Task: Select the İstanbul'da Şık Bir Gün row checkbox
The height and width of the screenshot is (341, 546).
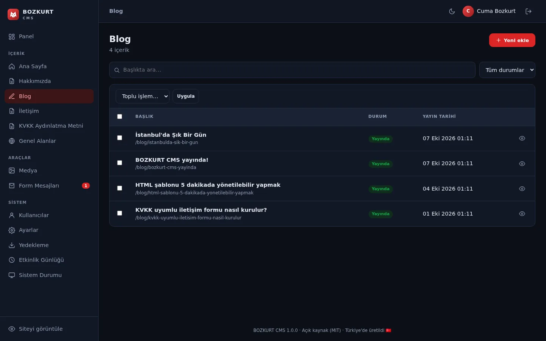Action: click(120, 138)
